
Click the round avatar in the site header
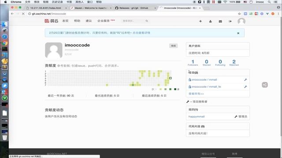point(241,22)
